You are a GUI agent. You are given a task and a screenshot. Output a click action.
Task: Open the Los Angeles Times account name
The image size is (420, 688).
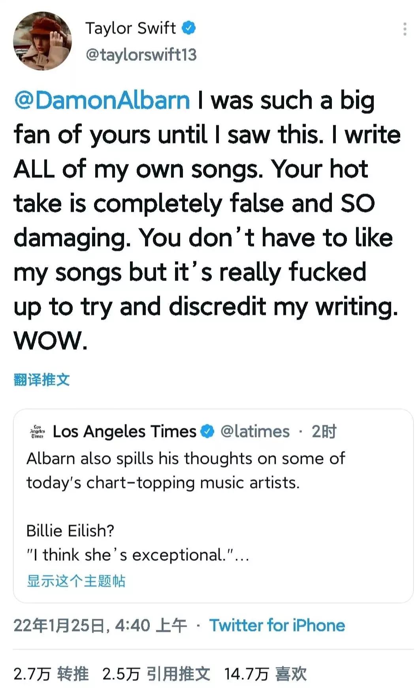pos(124,432)
